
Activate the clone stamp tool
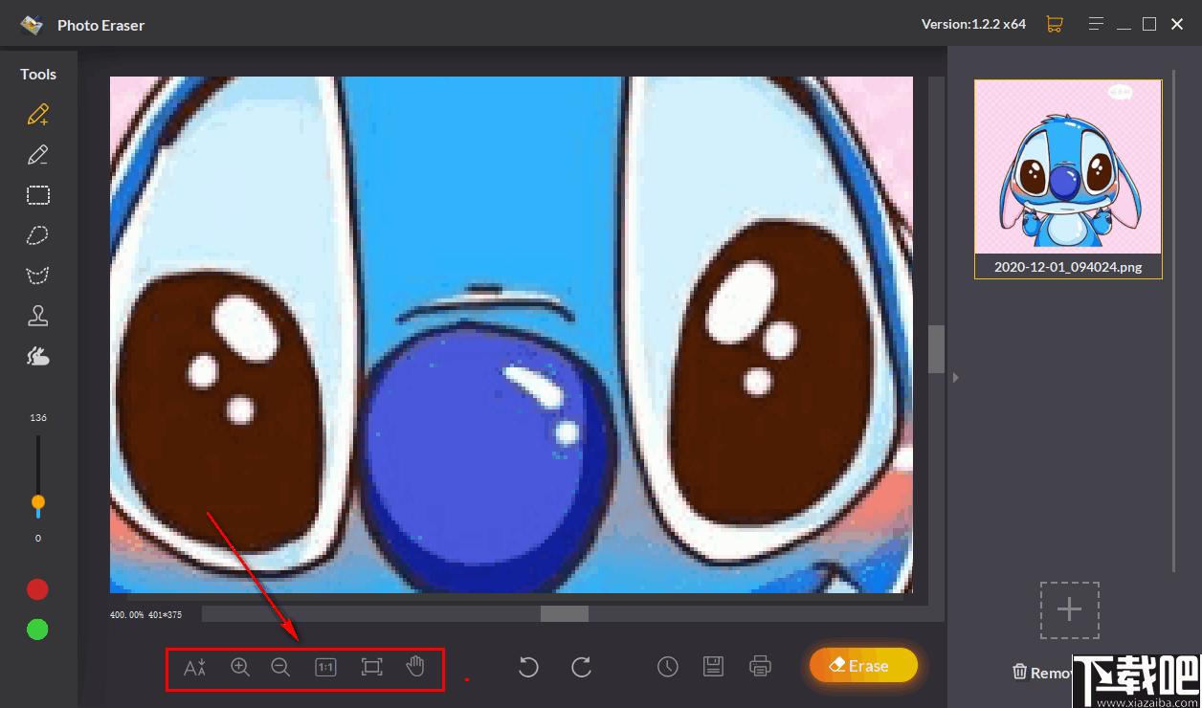[38, 316]
